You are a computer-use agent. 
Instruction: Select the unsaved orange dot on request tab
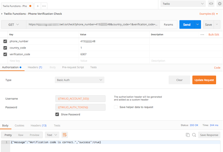pyautogui.click(x=30, y=6)
